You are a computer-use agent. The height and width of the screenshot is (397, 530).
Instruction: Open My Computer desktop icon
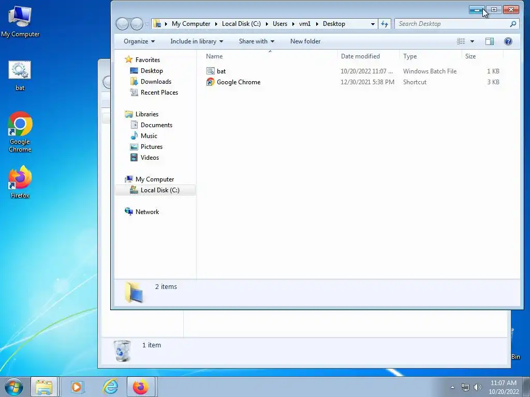pyautogui.click(x=20, y=21)
